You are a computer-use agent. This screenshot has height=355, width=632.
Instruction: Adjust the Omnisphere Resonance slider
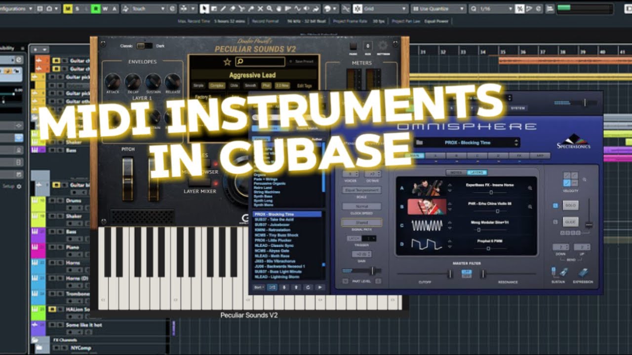[x=483, y=274]
